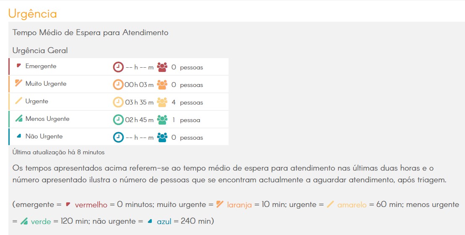Click the orange clock icon for Muito Urgente

tap(118, 84)
